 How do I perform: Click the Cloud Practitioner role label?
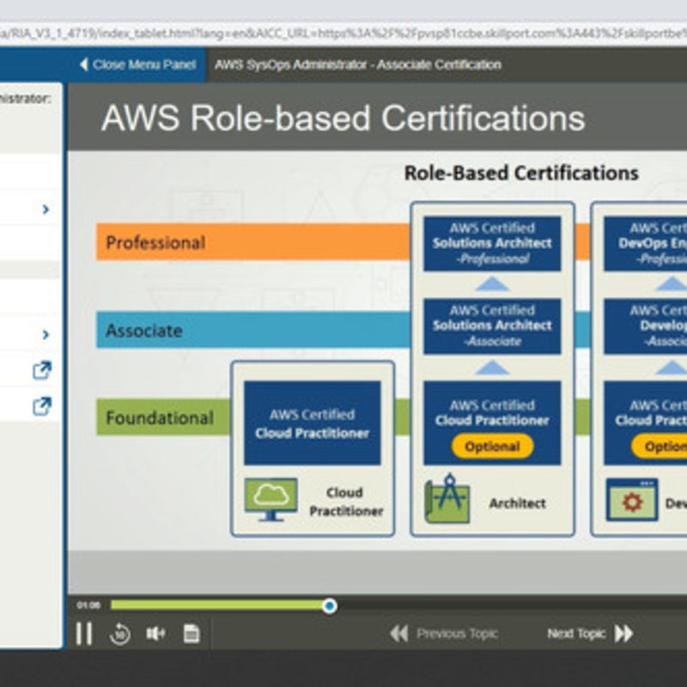coord(346,502)
